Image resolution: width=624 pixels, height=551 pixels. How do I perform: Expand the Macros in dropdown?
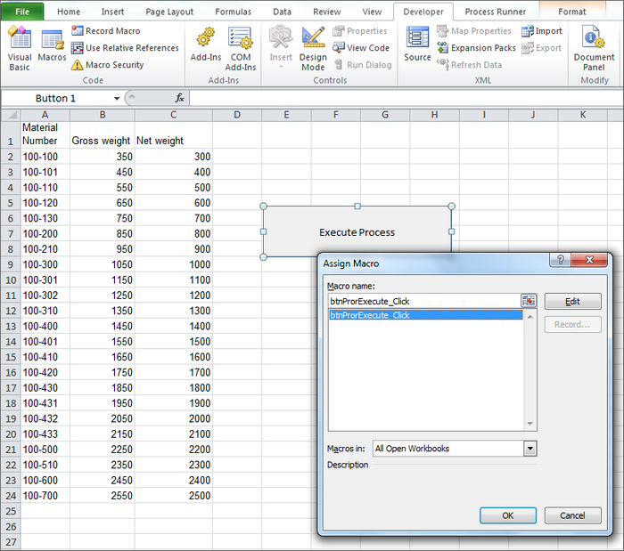tap(530, 450)
